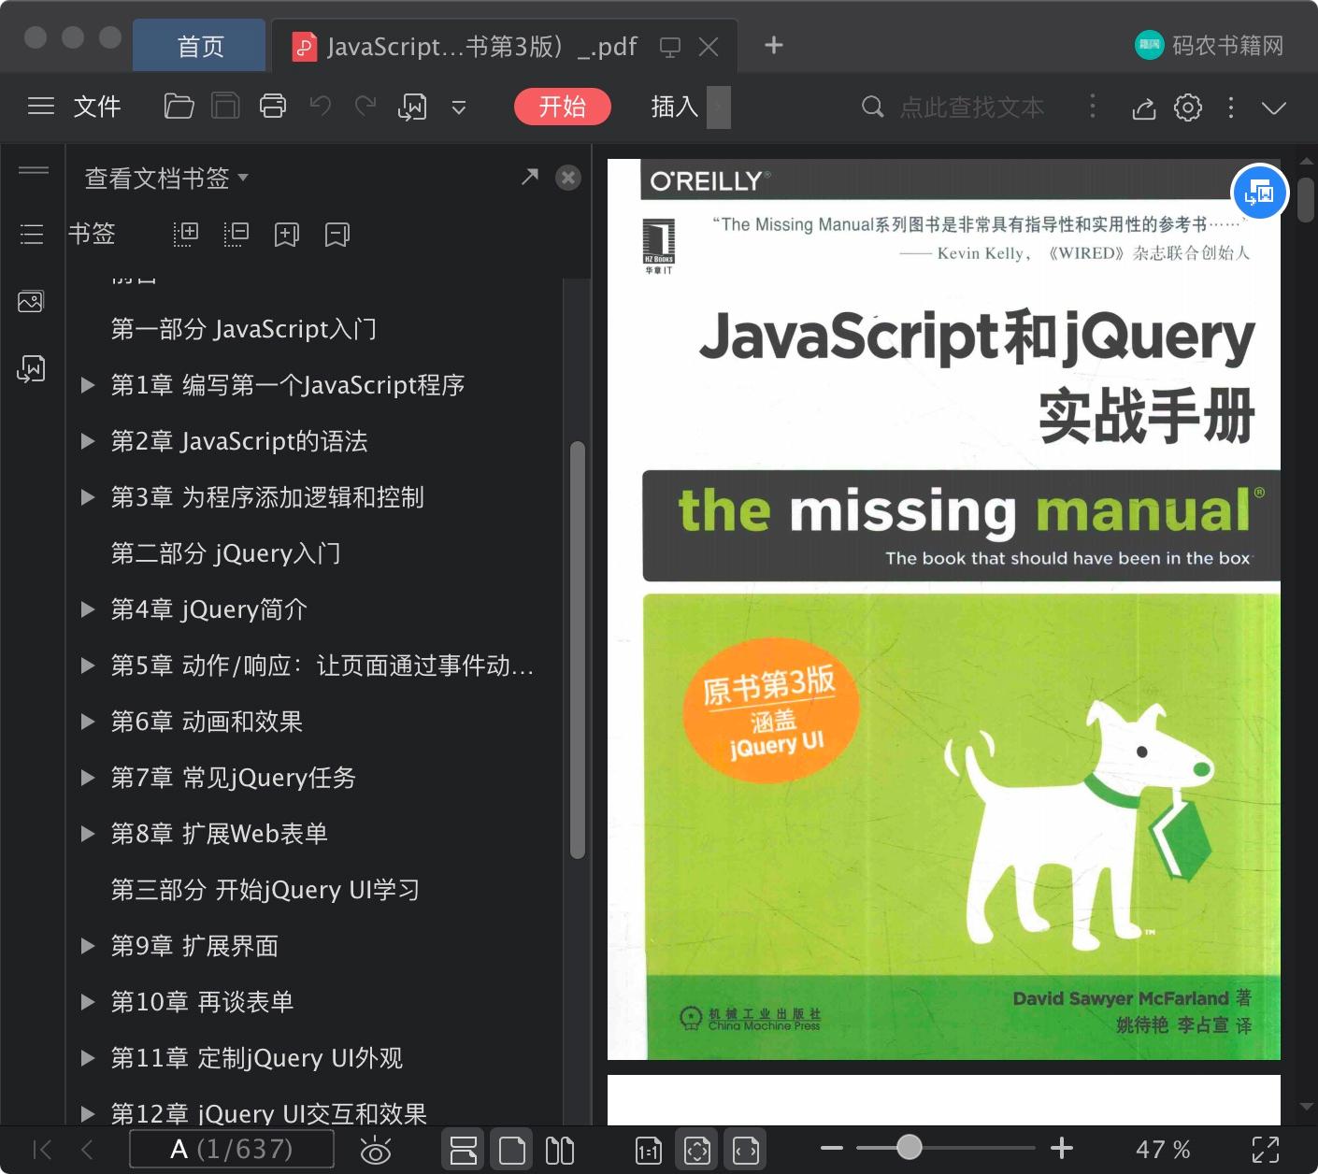The image size is (1318, 1174).
Task: Open the hamburger main menu icon
Action: coord(41,107)
